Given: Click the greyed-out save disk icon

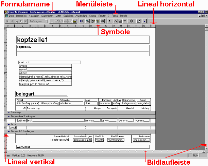Looking at the screenshot, I should (x=61, y=21).
